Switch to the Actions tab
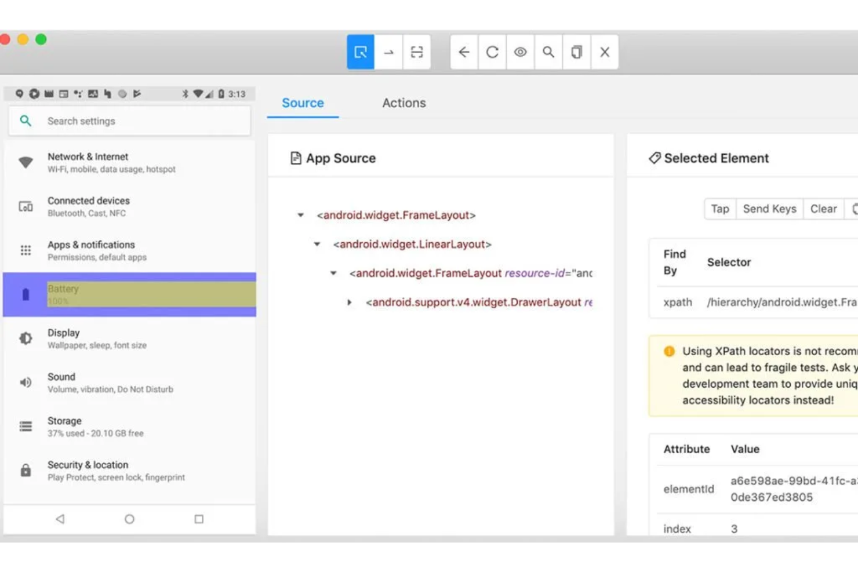This screenshot has width=858, height=572. (x=403, y=103)
